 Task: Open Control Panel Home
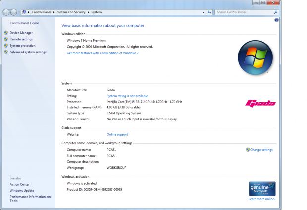[x=24, y=23]
